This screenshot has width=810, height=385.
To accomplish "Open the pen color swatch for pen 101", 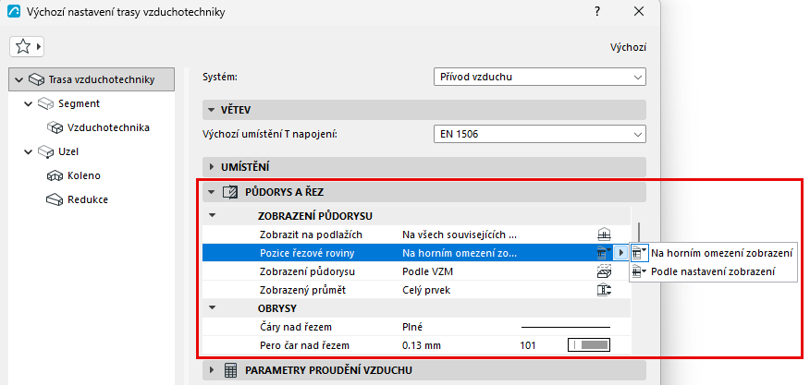I will point(589,345).
